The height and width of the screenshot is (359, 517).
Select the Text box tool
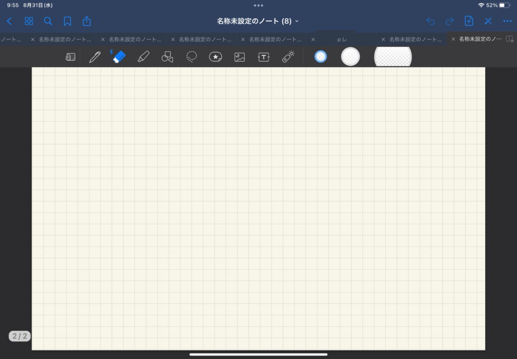coord(264,57)
